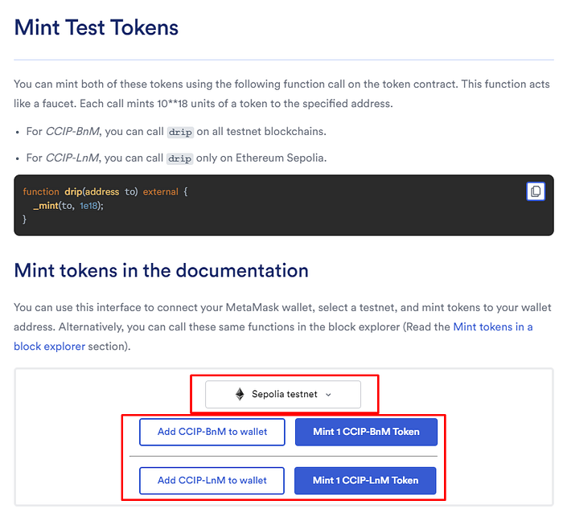
Task: Click the closing brace of the code block
Action: (25, 219)
